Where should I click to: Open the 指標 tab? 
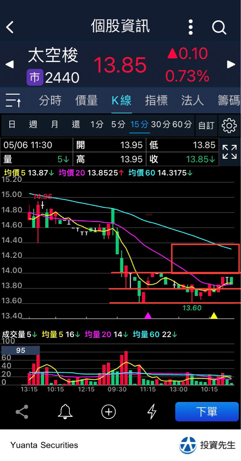pos(156,100)
